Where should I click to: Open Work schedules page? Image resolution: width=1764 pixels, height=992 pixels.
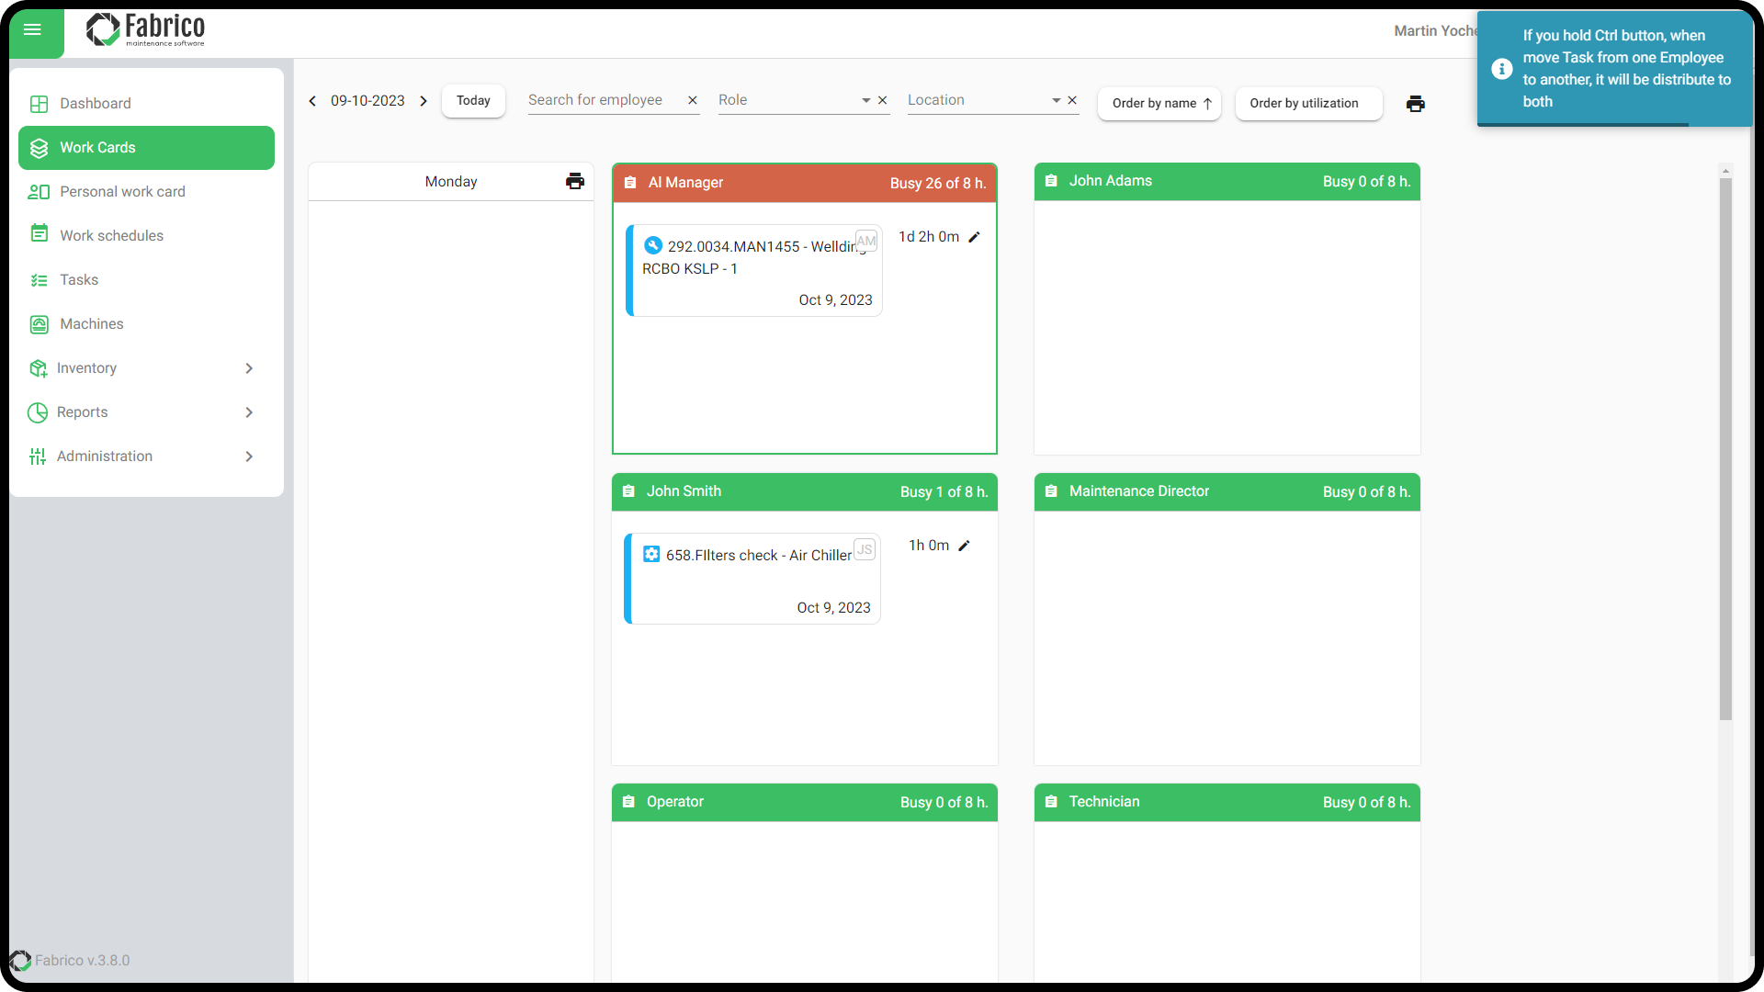(x=111, y=236)
